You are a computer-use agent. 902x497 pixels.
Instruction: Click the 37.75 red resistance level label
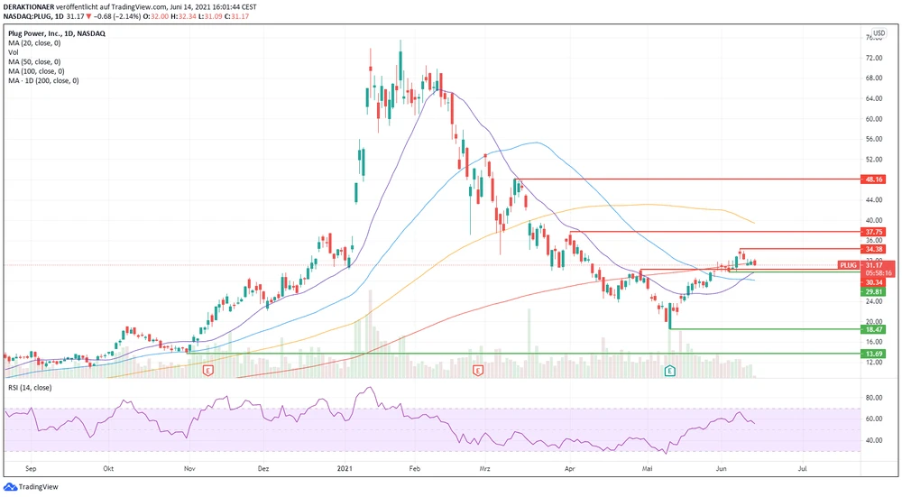872,231
